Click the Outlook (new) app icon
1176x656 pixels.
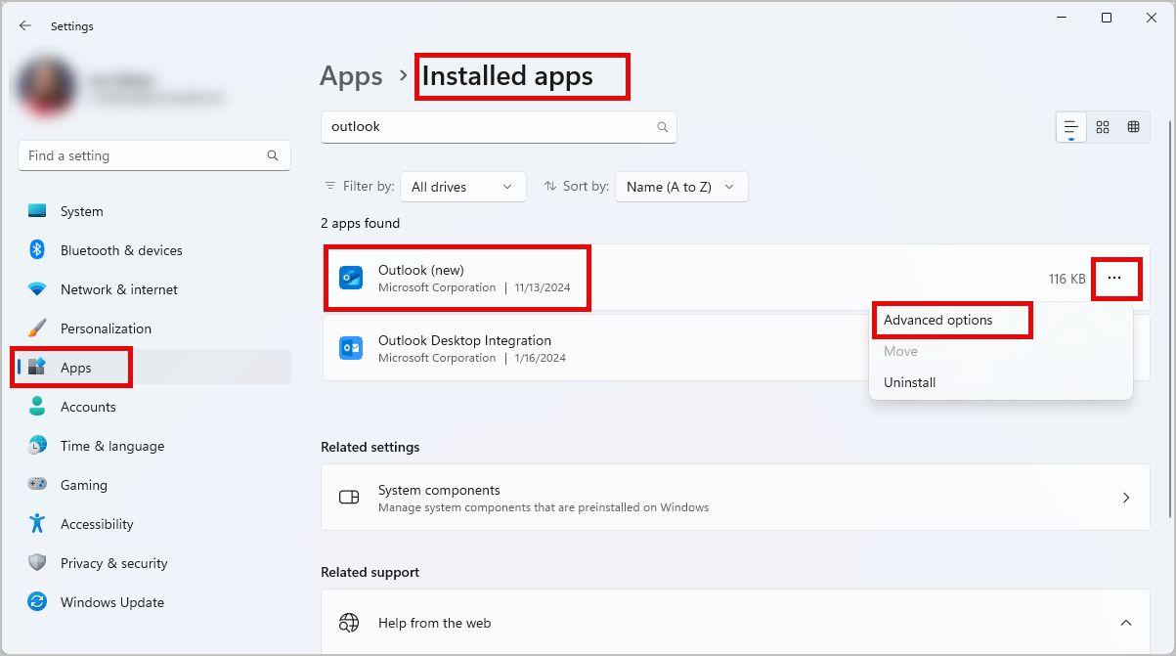351,278
